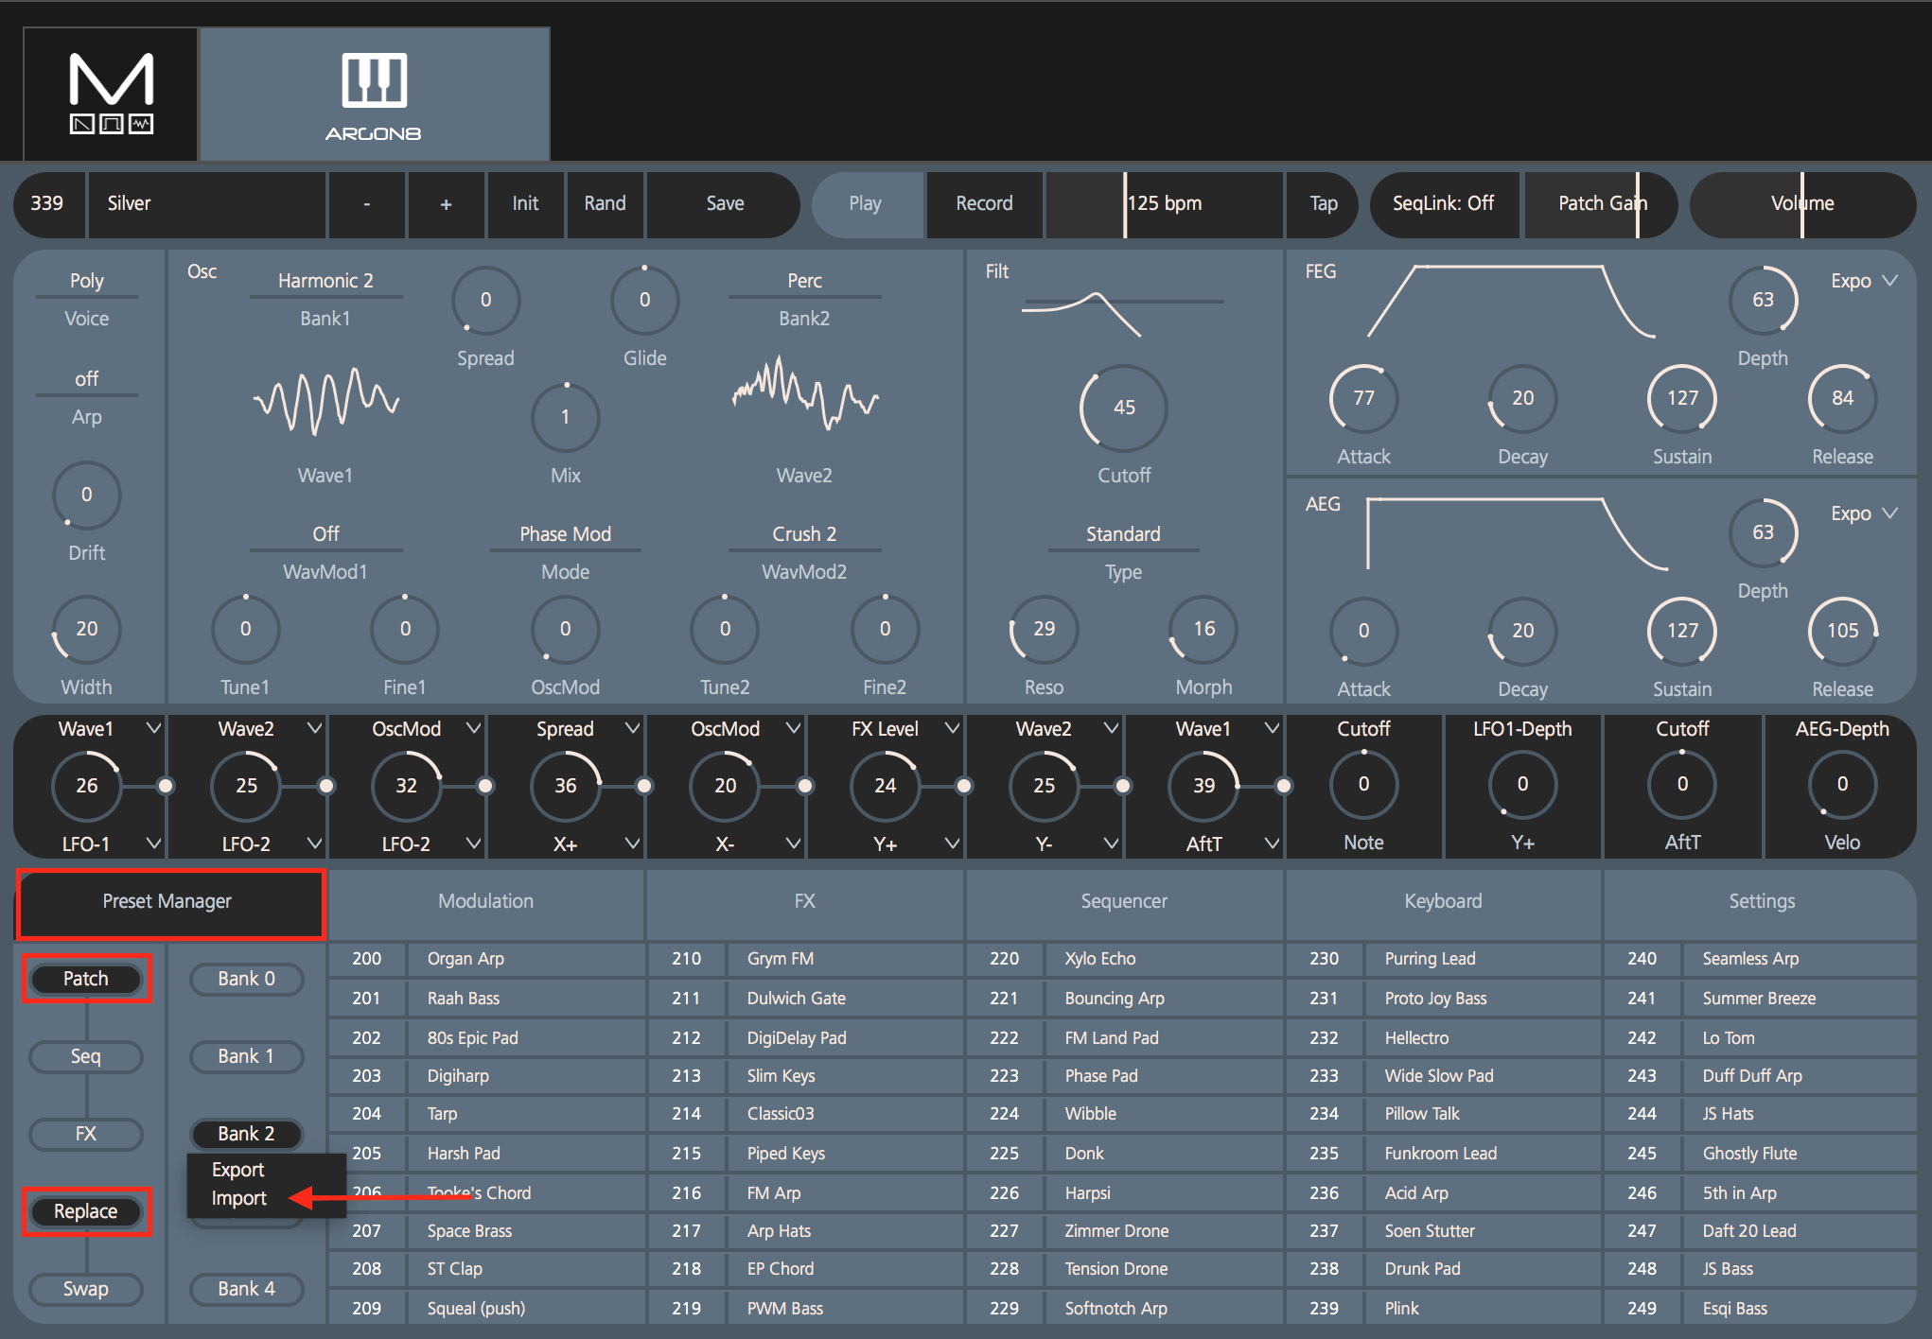Toggle Poly voice mode
The width and height of the screenshot is (1932, 1339).
86,280
